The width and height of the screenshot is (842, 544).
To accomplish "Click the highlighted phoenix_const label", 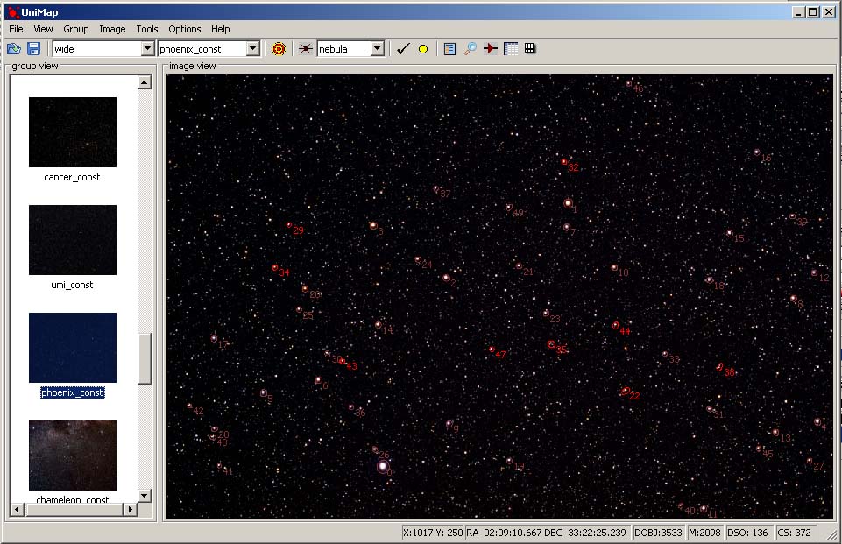I will [73, 392].
